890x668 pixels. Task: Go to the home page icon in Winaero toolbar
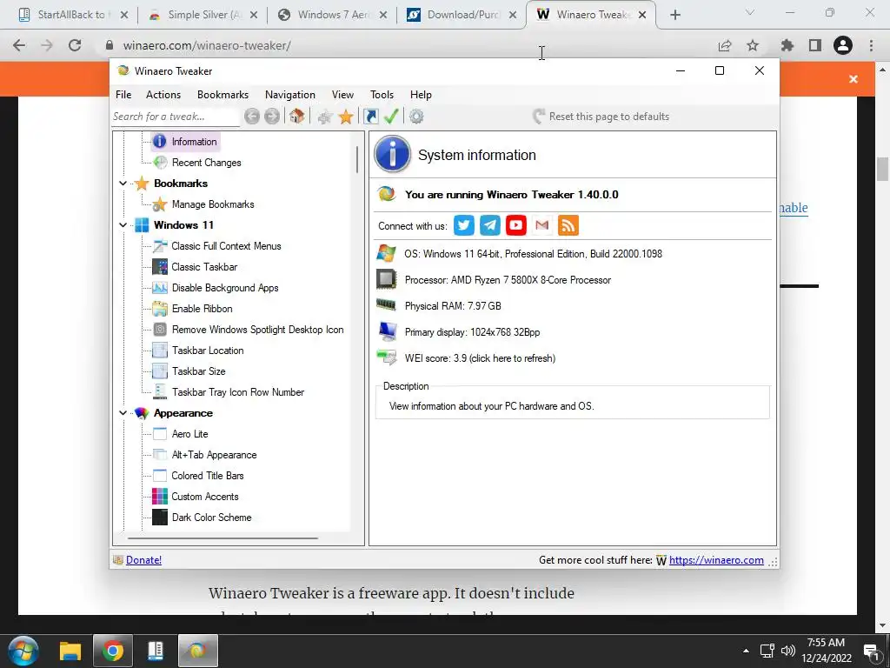tap(297, 117)
